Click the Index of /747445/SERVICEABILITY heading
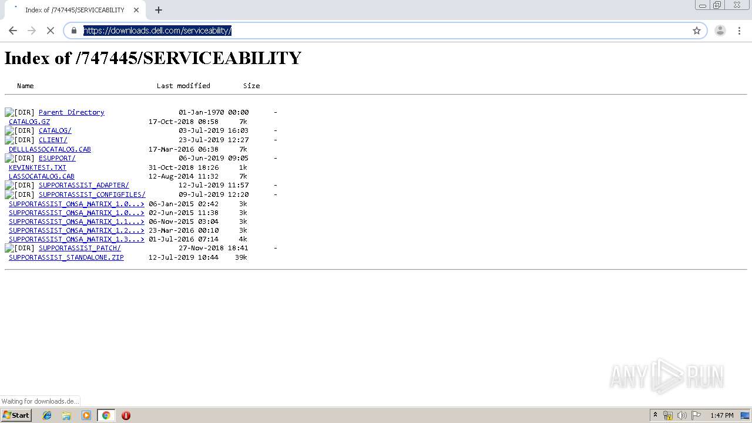752x423 pixels. pyautogui.click(x=153, y=58)
